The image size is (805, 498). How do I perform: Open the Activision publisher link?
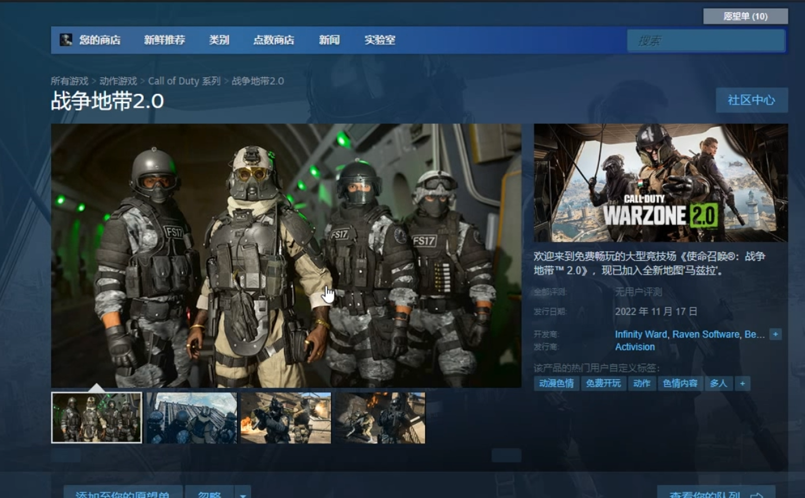(x=635, y=347)
